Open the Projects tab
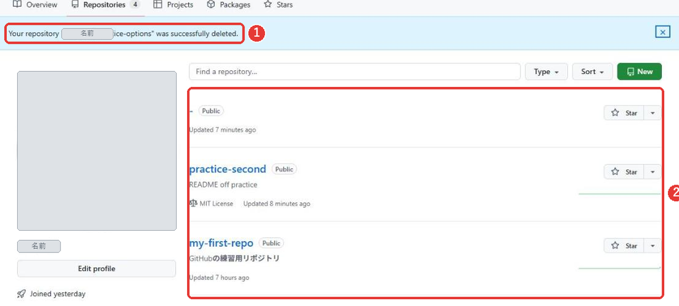Viewport: 679px width, 306px height. pos(173,5)
